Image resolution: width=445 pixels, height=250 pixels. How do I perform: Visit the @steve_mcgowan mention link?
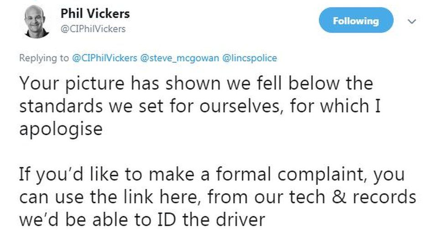176,58
